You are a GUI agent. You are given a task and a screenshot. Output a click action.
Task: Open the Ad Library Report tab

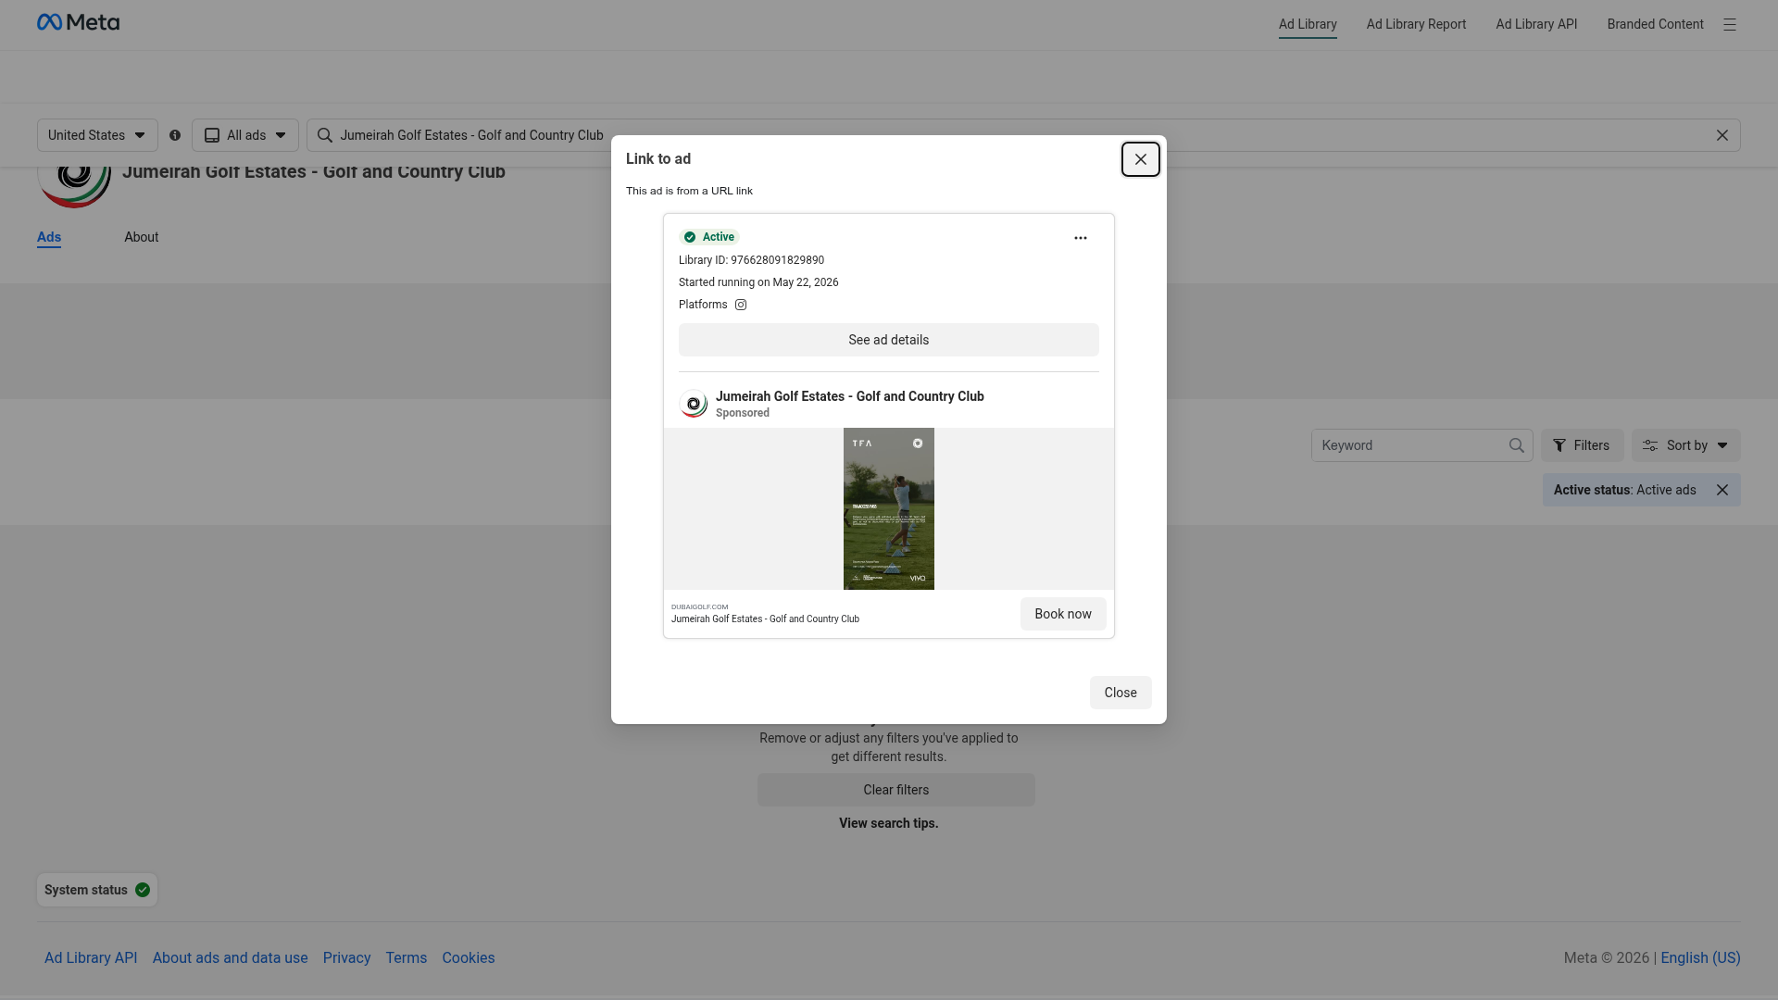coord(1416,24)
